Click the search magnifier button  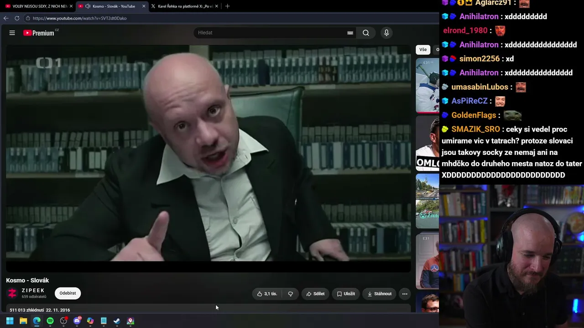[x=366, y=33]
